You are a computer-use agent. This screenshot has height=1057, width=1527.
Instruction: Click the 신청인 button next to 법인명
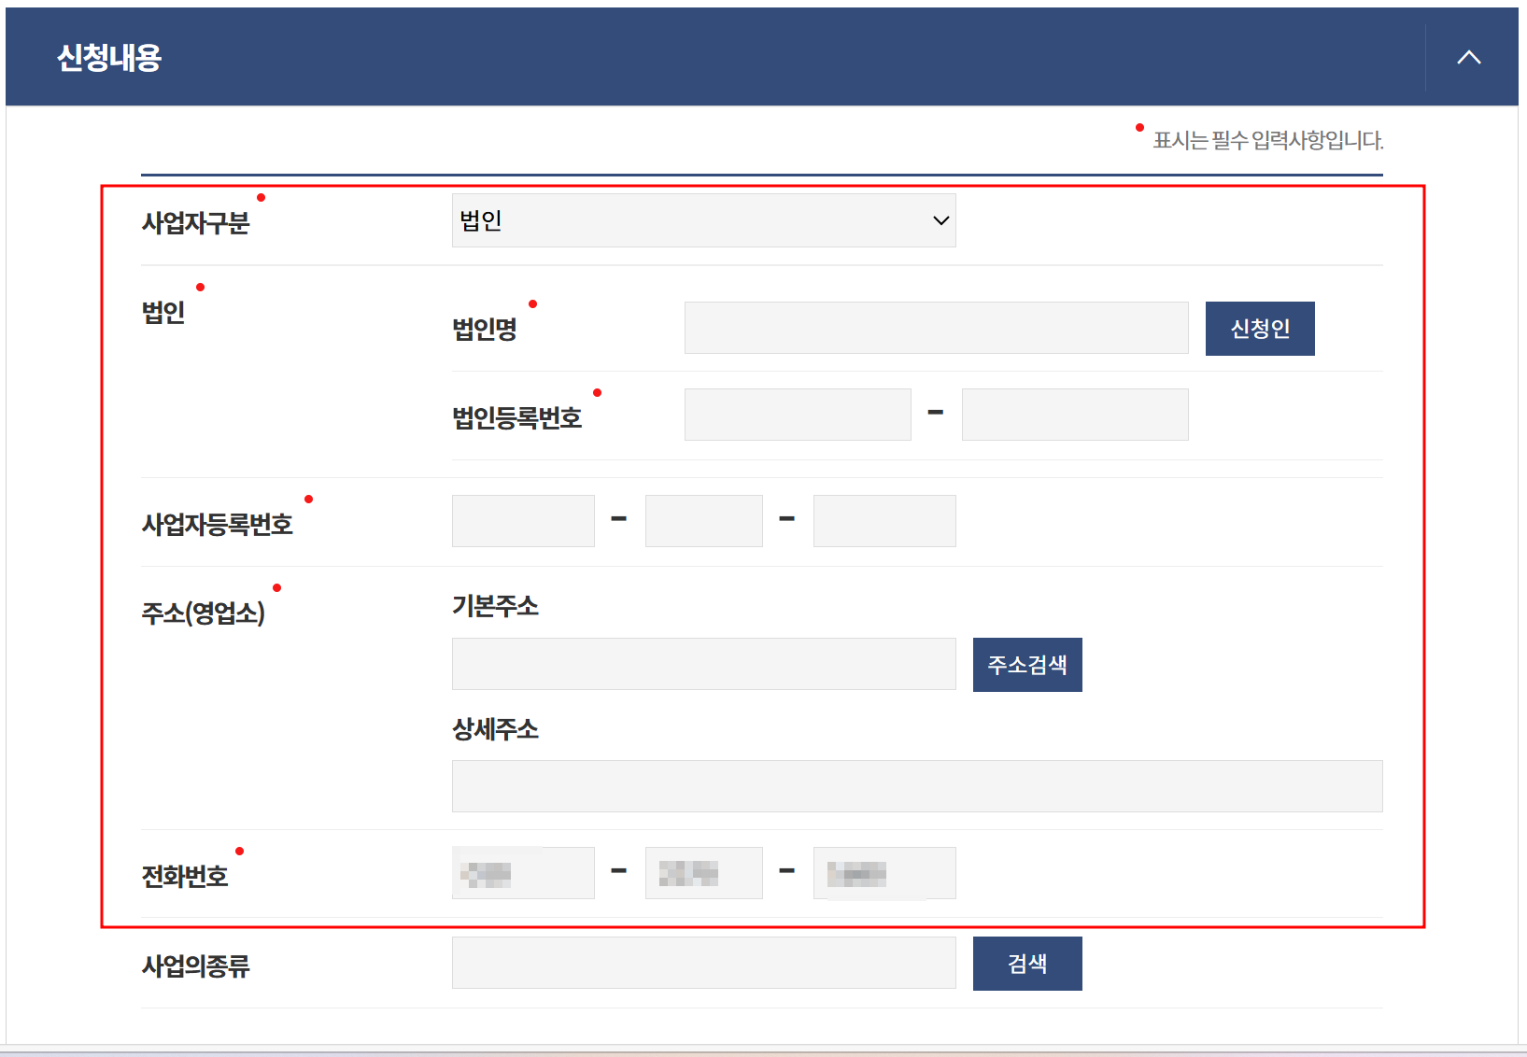click(x=1259, y=328)
